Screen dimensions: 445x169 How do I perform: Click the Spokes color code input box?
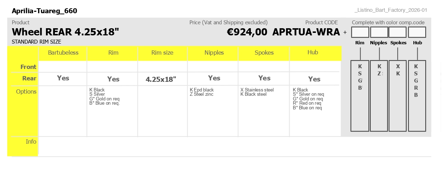pos(398,32)
